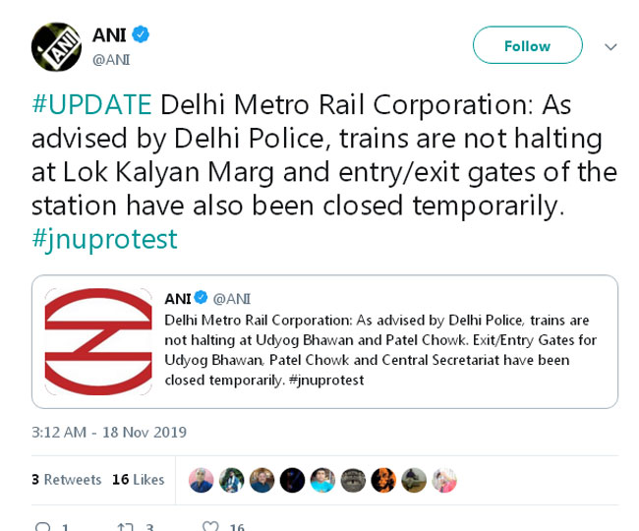Open the #UPDATE hashtag
Image resolution: width=639 pixels, height=531 pixels.
[91, 104]
